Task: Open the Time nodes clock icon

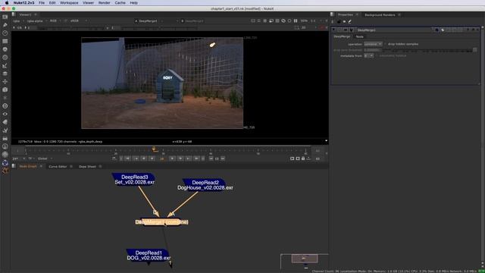Action: coord(5,33)
